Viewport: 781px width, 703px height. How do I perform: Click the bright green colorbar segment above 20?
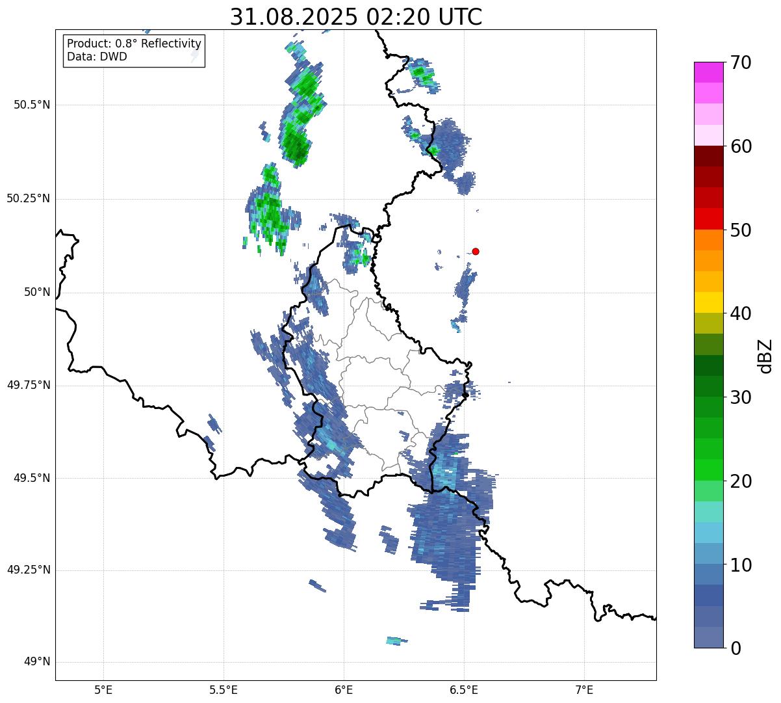click(709, 470)
